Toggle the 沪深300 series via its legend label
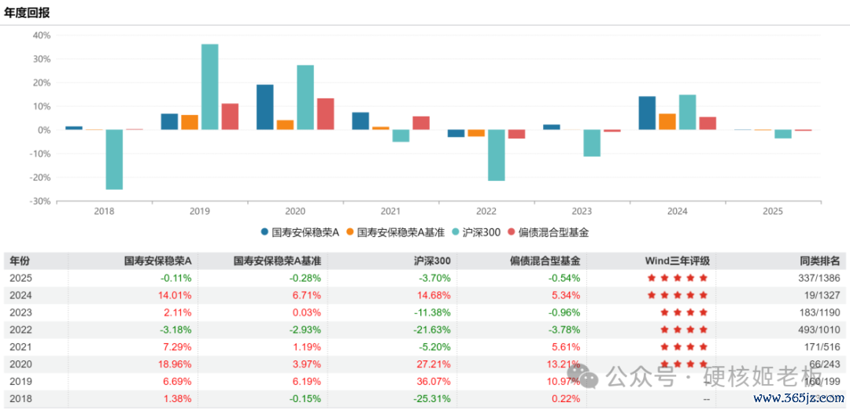The height and width of the screenshot is (410, 850). tap(482, 232)
